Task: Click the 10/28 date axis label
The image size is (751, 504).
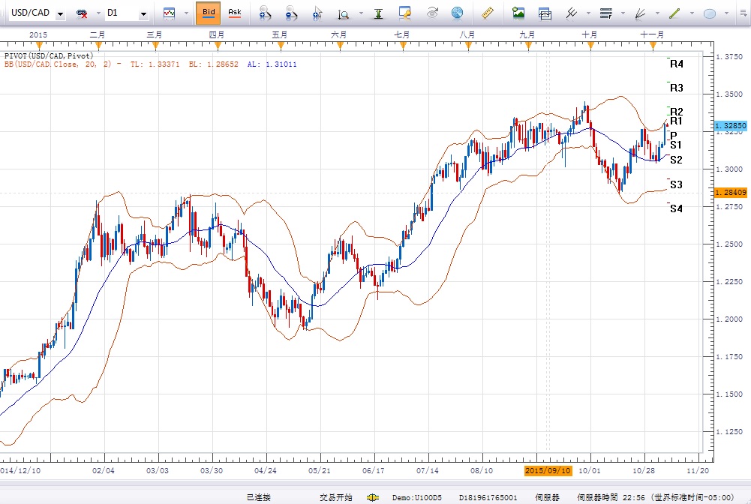Action: [x=643, y=470]
